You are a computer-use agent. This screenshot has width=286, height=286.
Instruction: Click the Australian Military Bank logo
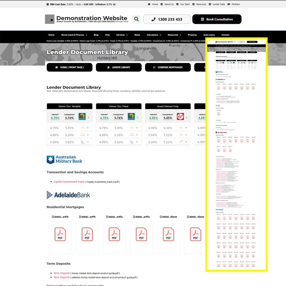65,159
